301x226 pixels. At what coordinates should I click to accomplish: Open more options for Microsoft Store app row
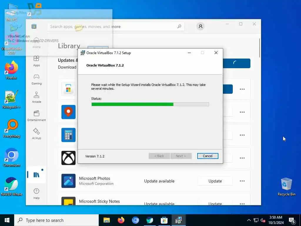point(242,89)
